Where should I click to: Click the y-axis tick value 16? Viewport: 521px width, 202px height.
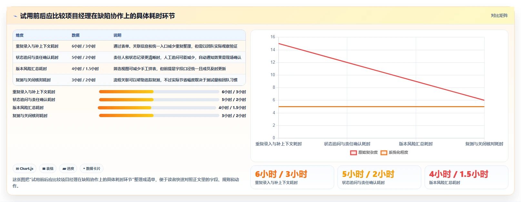click(273, 37)
